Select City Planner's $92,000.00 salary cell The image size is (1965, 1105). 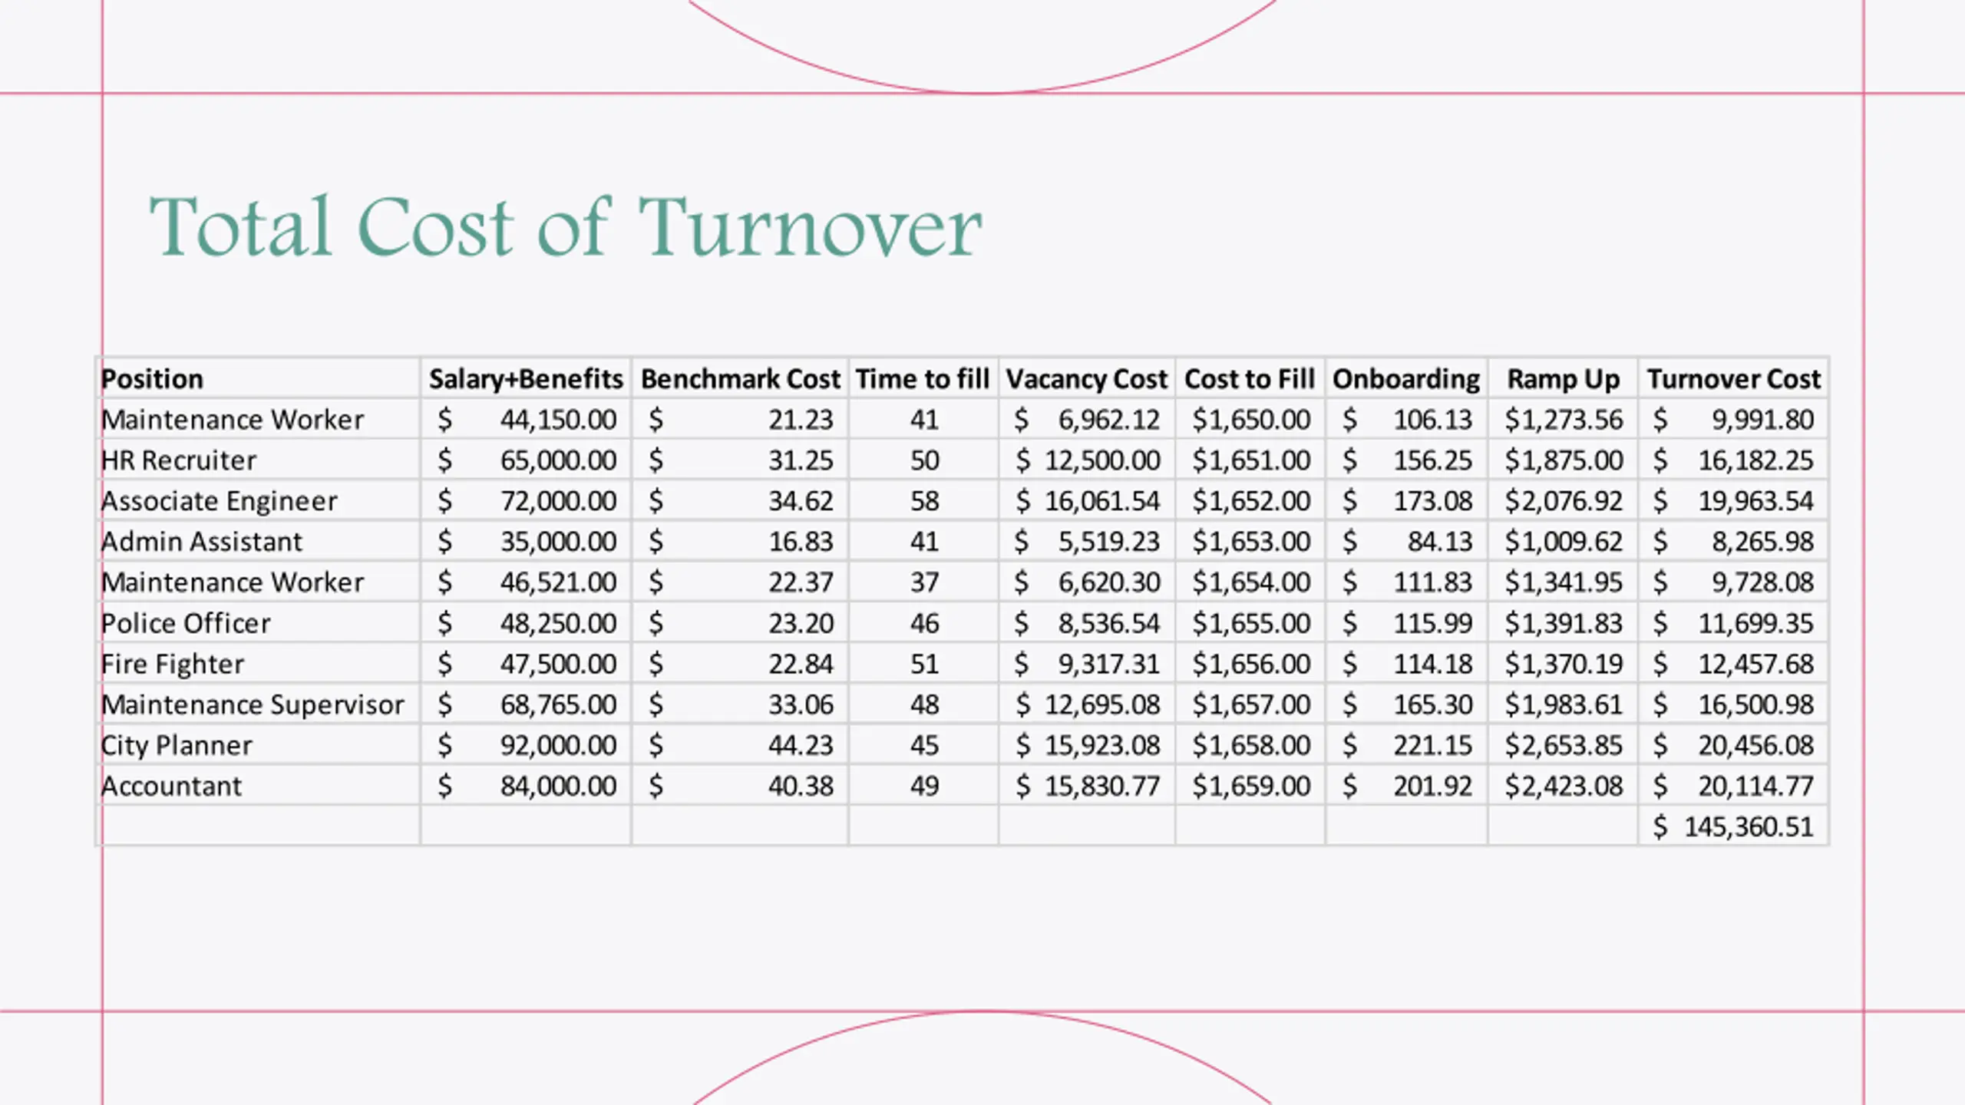click(526, 745)
